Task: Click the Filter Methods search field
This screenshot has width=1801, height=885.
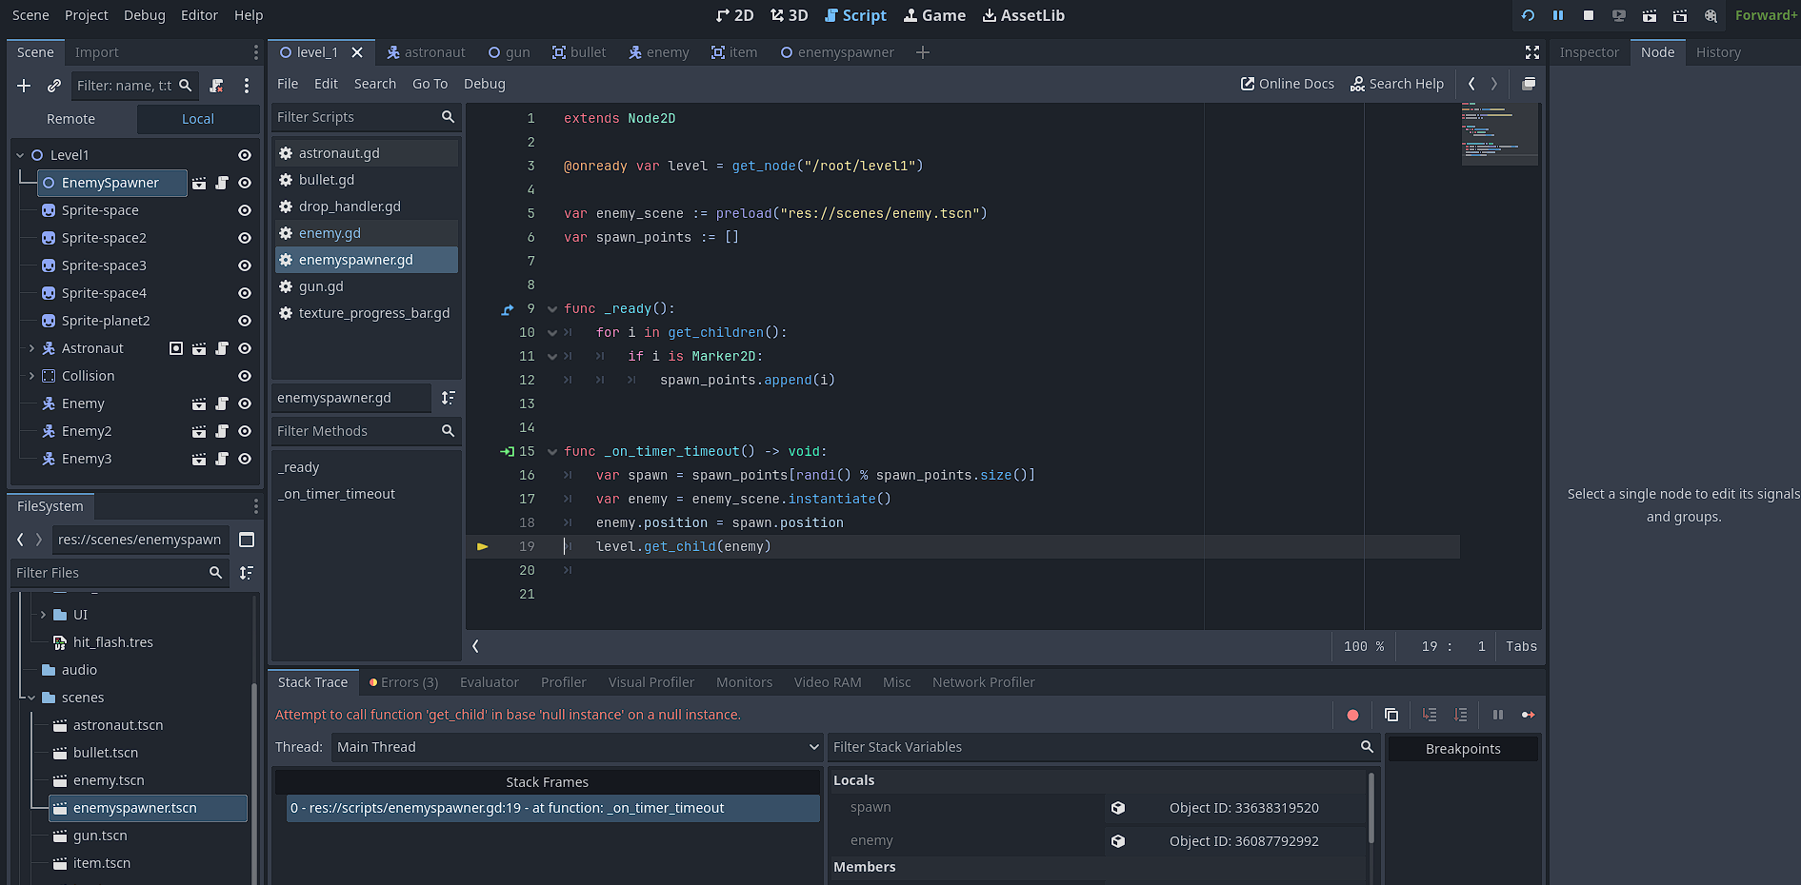Action: [x=357, y=431]
